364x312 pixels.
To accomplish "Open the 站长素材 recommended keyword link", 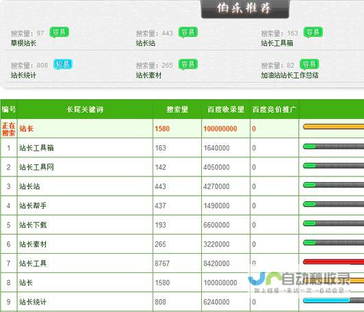I will 148,75.
